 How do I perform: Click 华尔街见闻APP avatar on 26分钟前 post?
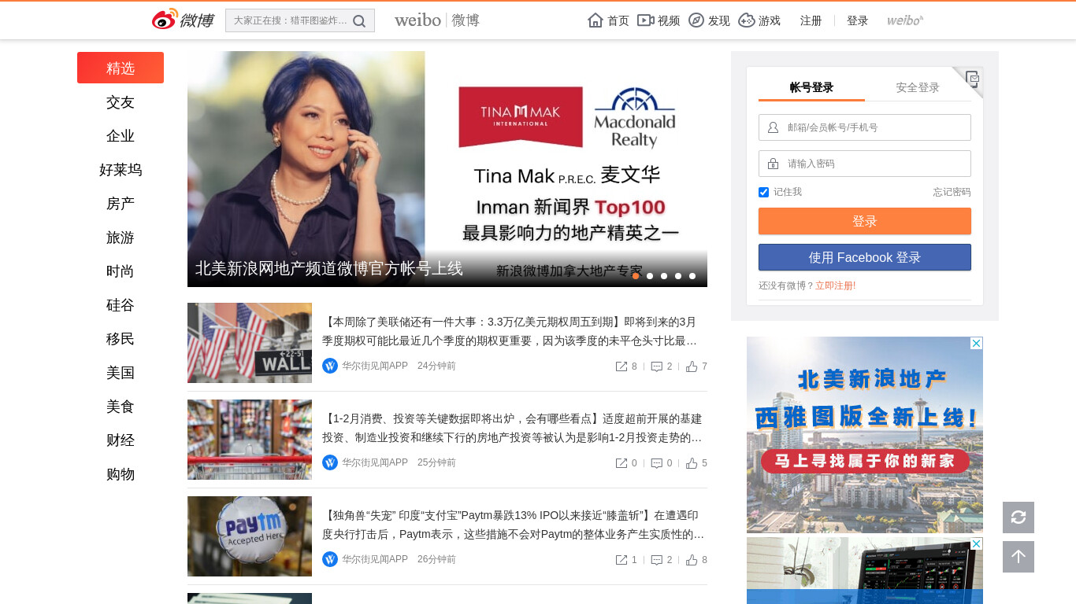point(330,559)
